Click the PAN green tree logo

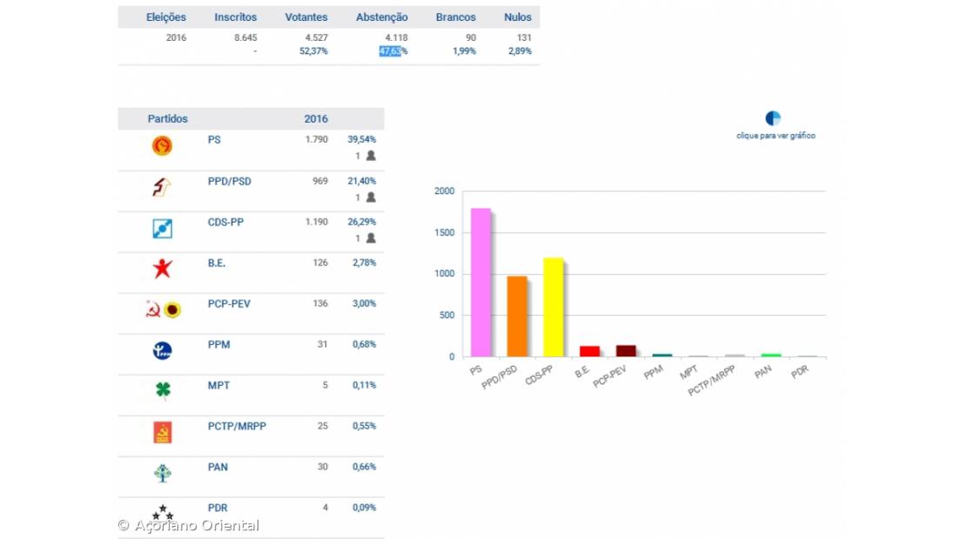(162, 473)
